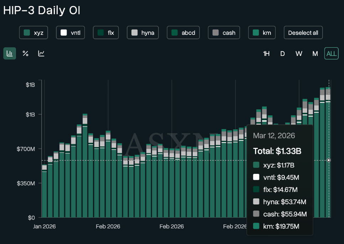This screenshot has height=244, width=344.
Task: Toggle the cash series legend
Action: tap(224, 33)
